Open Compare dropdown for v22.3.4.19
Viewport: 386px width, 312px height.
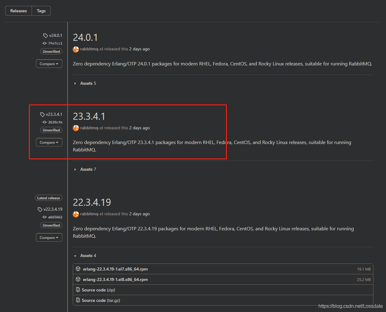(49, 238)
